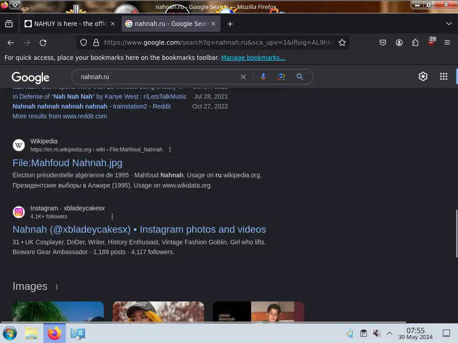
Task: Close the NAHUY is here tab
Action: [113, 24]
